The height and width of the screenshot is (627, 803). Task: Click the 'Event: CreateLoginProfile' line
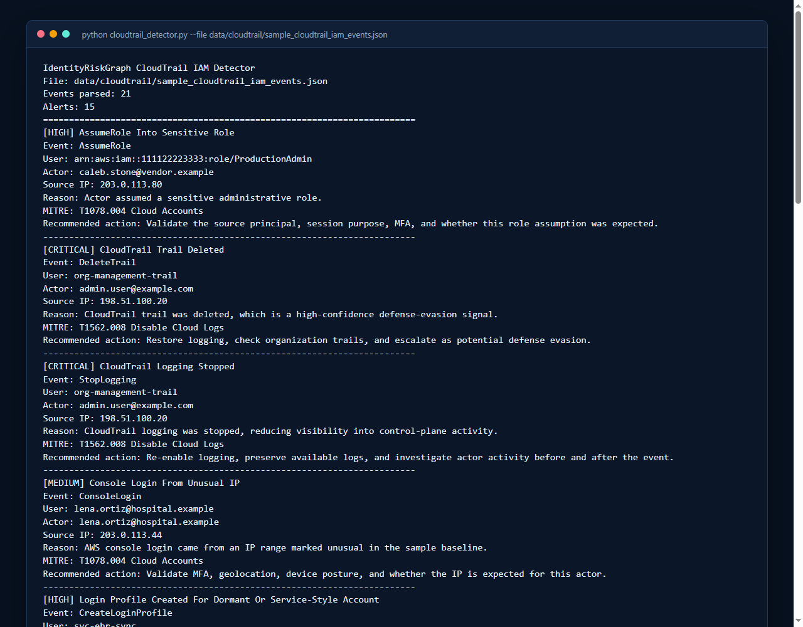pyautogui.click(x=108, y=613)
